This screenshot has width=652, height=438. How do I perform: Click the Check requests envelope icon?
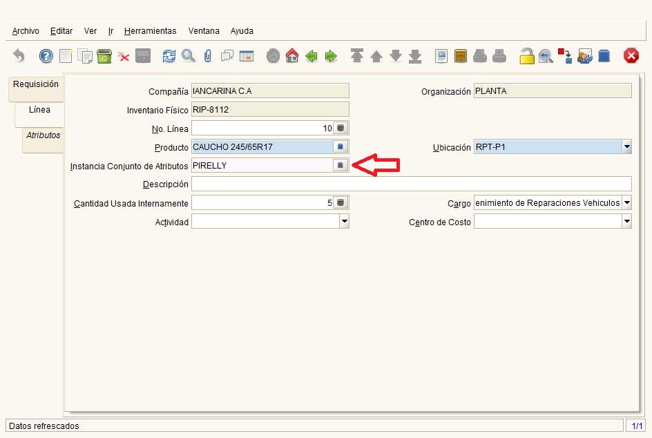(584, 56)
